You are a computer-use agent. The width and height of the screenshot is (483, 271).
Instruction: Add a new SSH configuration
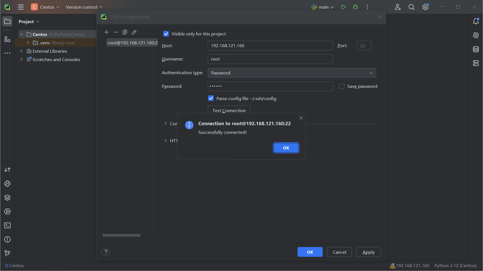click(106, 32)
